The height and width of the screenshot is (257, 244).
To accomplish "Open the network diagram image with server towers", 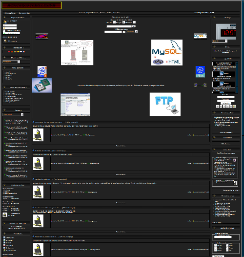I will coord(77,52).
